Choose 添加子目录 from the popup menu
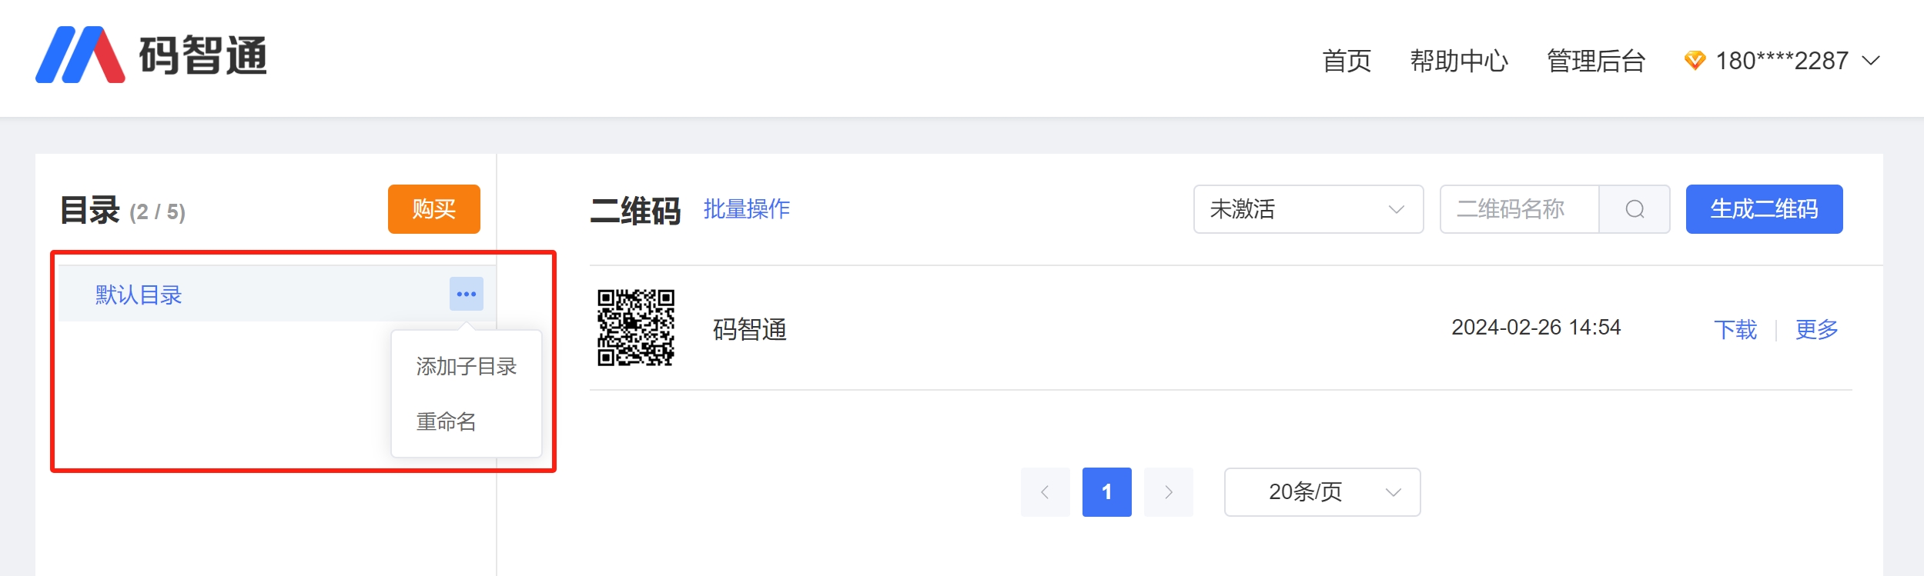The image size is (1924, 576). pos(466,367)
